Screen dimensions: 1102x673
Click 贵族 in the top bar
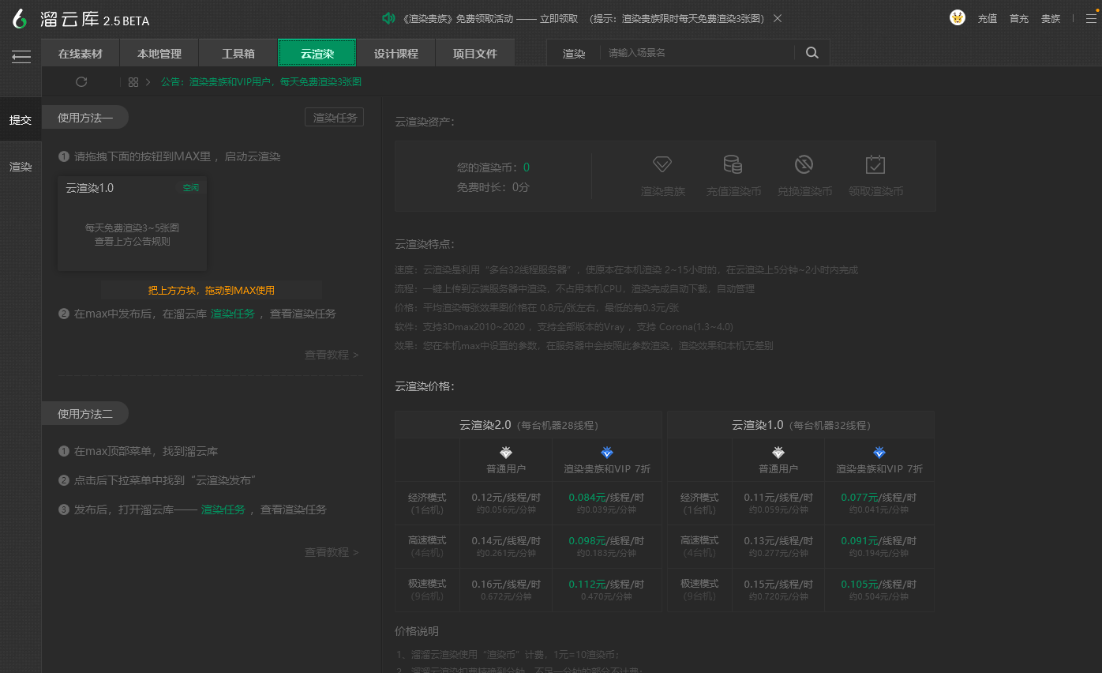tap(1051, 18)
